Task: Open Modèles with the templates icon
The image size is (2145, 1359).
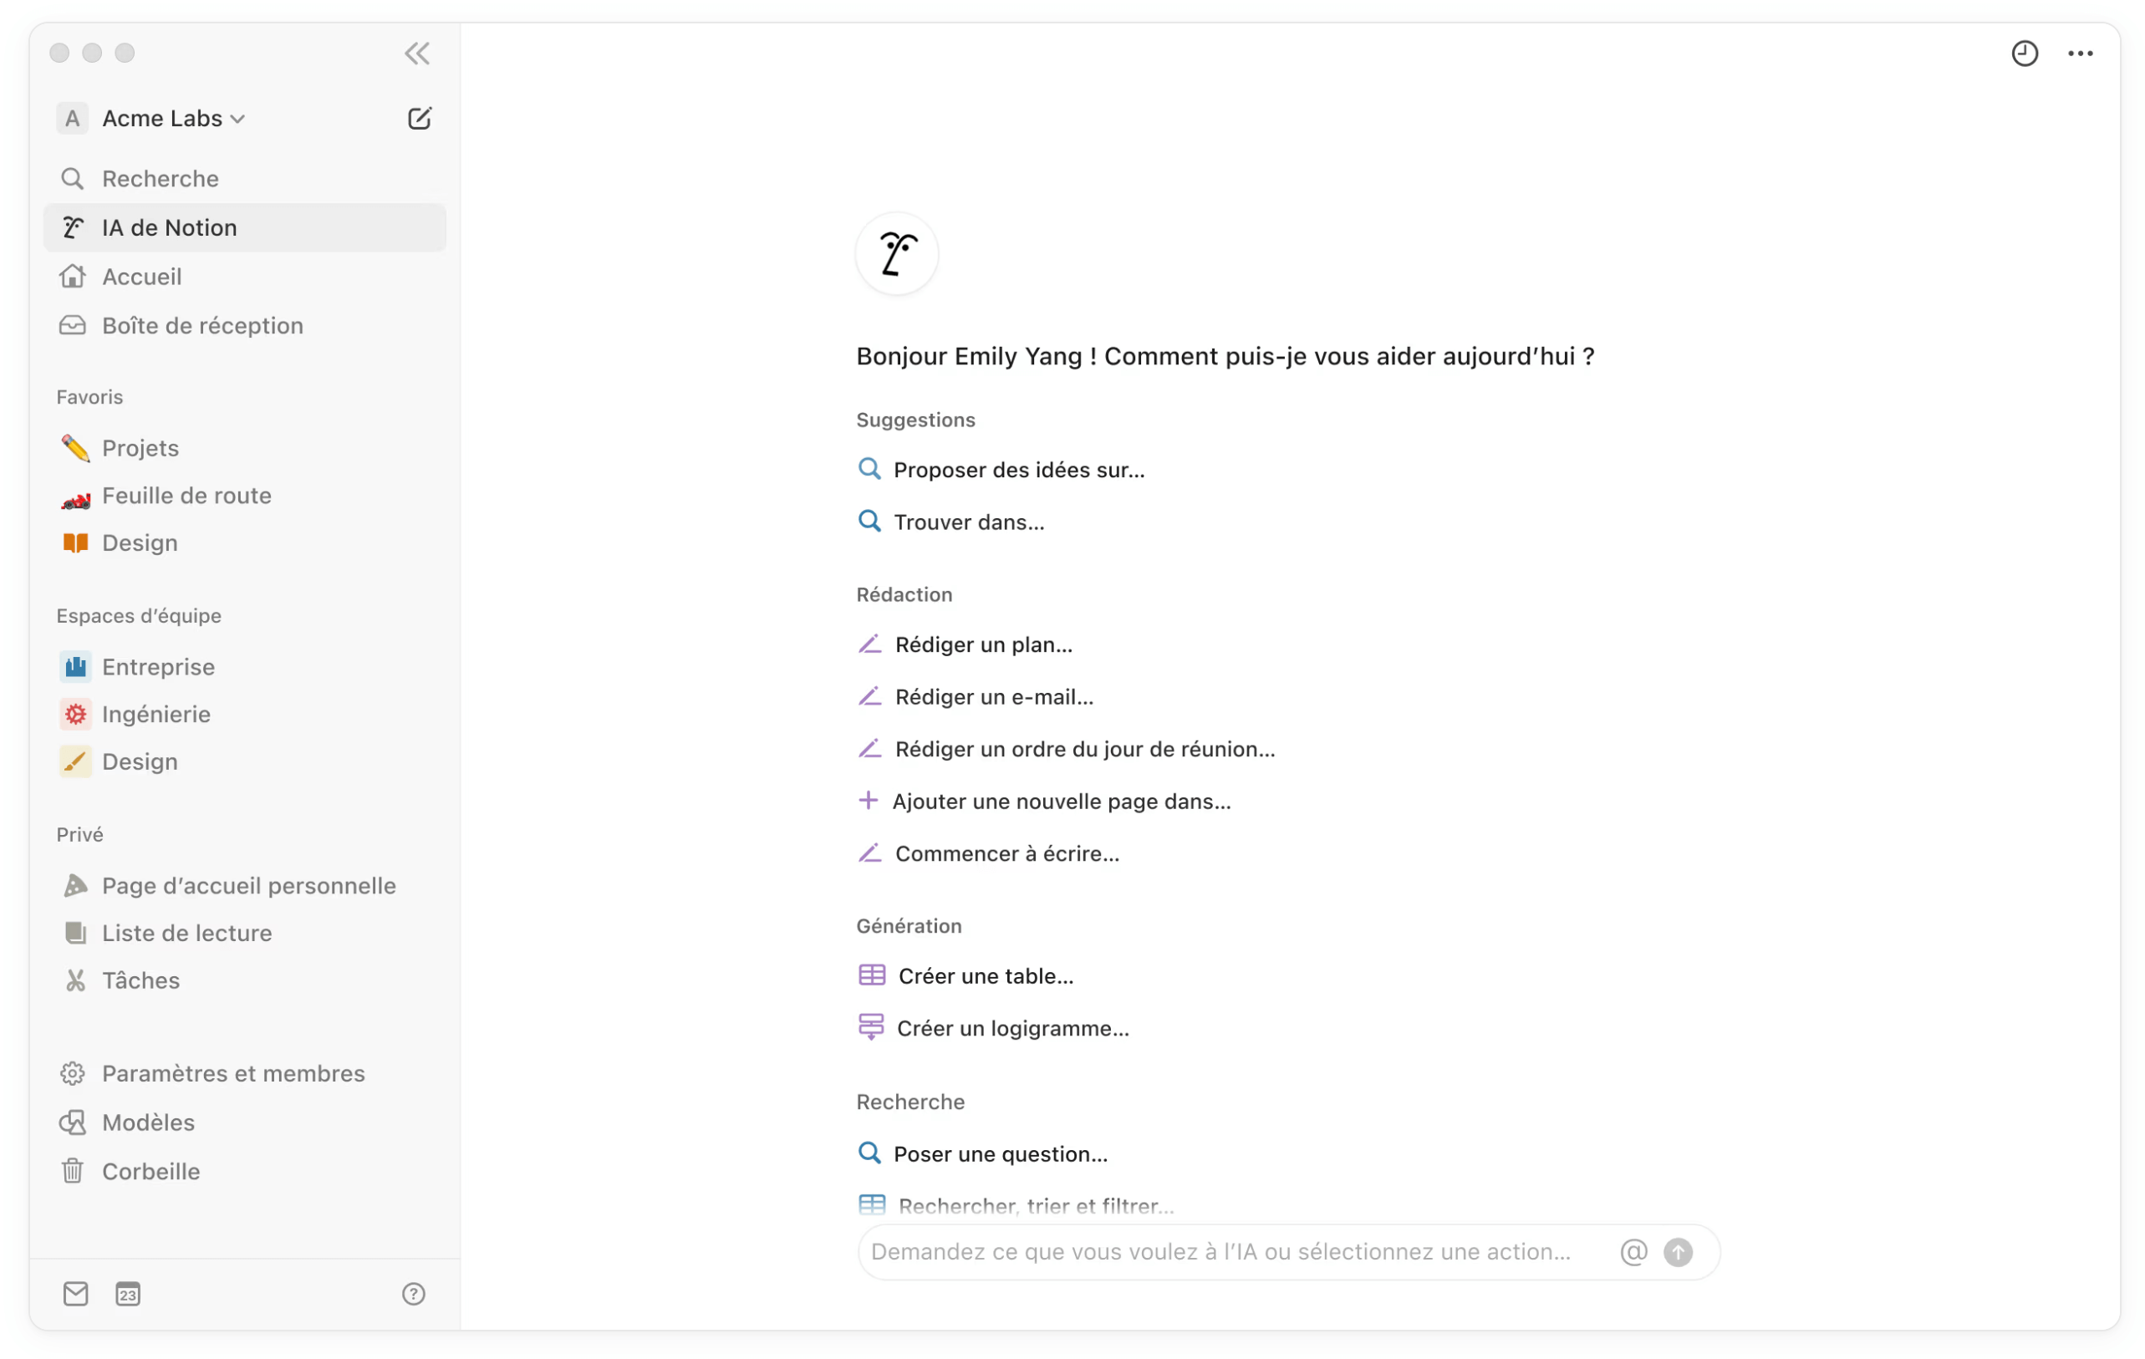Action: (x=147, y=1122)
